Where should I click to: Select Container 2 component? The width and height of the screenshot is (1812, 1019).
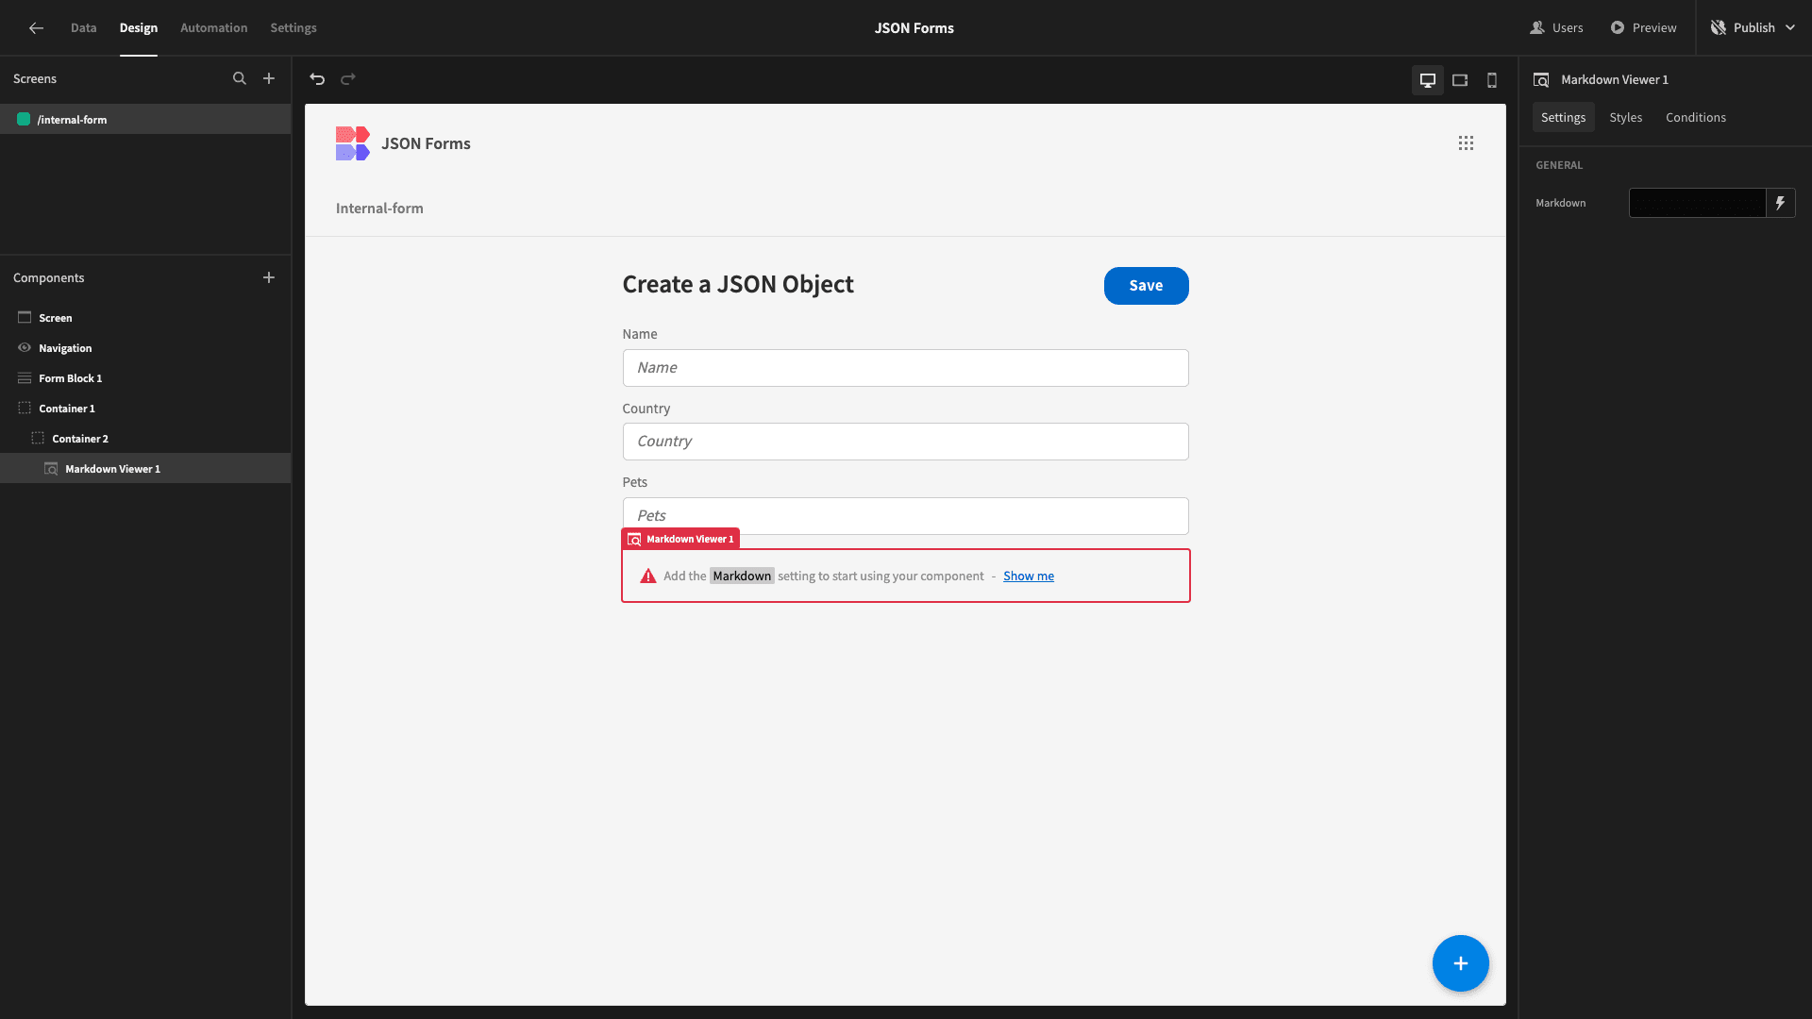pyautogui.click(x=145, y=439)
